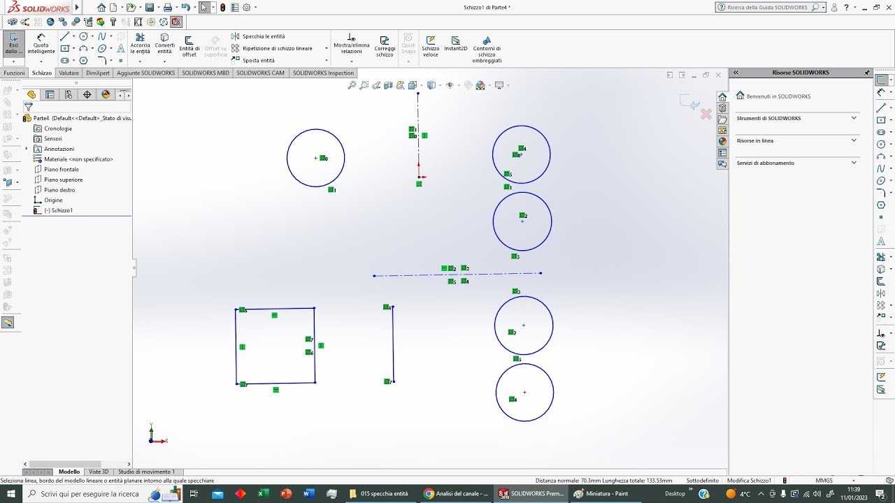This screenshot has height=503, width=895.
Task: Click the Print icon
Action: point(168,8)
